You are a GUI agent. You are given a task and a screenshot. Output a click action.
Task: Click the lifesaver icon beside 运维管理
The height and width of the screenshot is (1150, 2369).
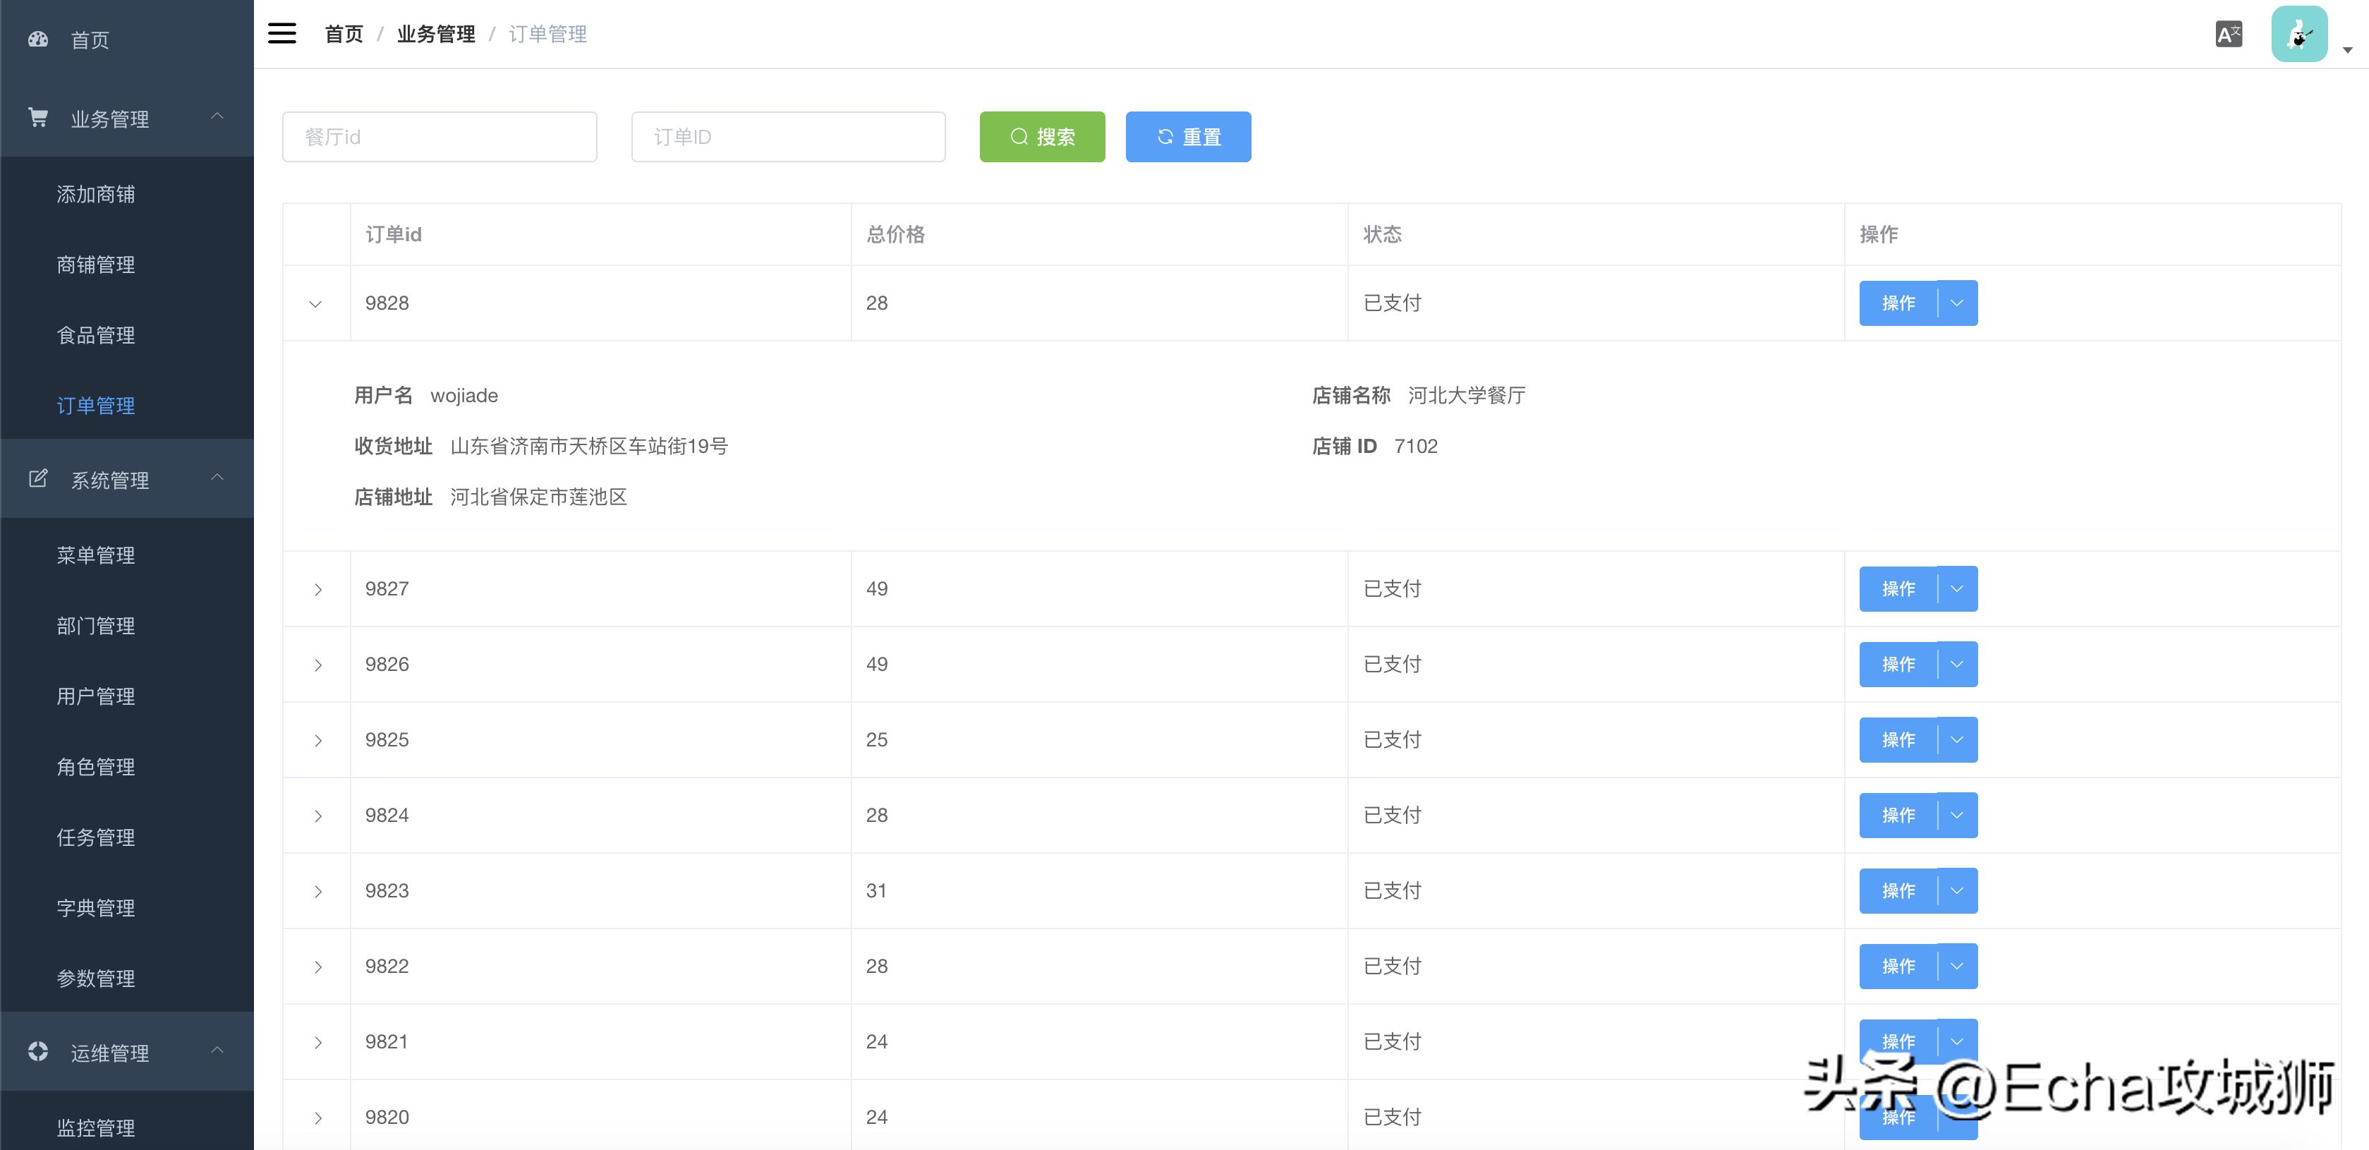click(x=37, y=1051)
